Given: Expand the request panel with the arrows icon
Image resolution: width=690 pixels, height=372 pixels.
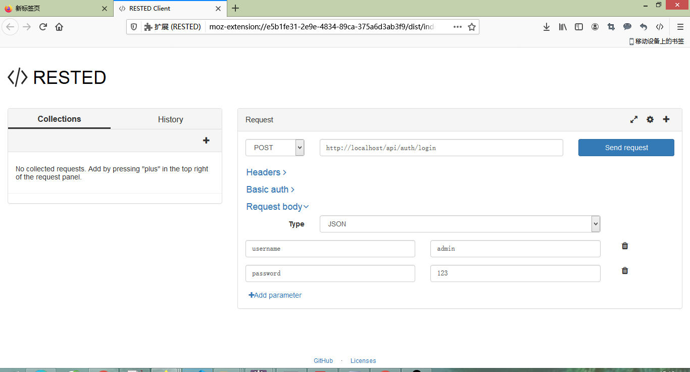Looking at the screenshot, I should click(x=634, y=120).
